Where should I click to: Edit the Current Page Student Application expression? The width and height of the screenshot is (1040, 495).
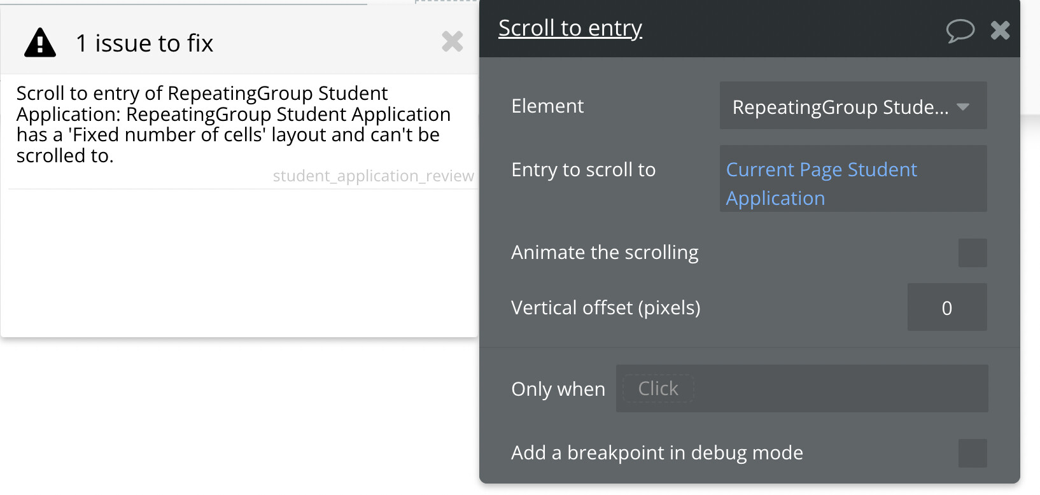(x=821, y=183)
